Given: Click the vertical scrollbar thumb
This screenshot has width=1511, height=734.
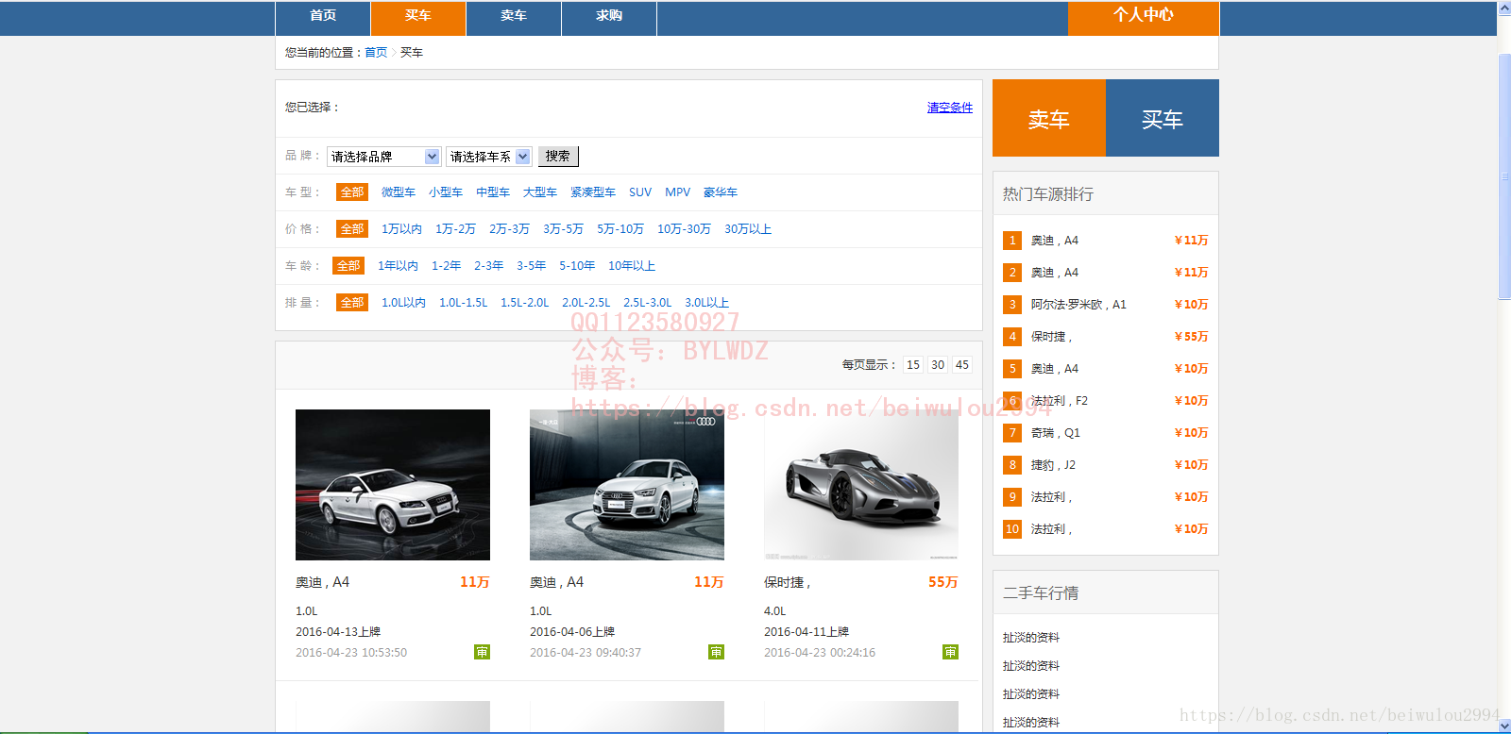Looking at the screenshot, I should pos(1504,176).
